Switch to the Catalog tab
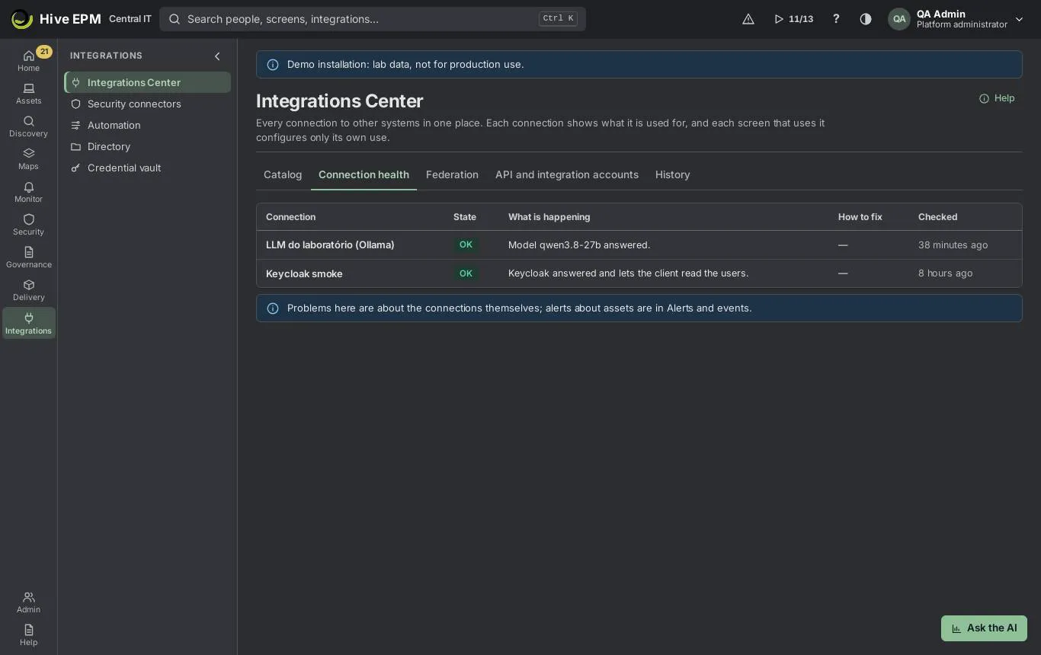 [283, 174]
